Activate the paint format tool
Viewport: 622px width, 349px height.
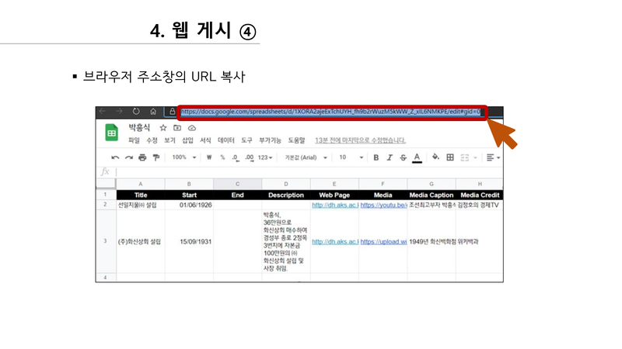pos(156,157)
